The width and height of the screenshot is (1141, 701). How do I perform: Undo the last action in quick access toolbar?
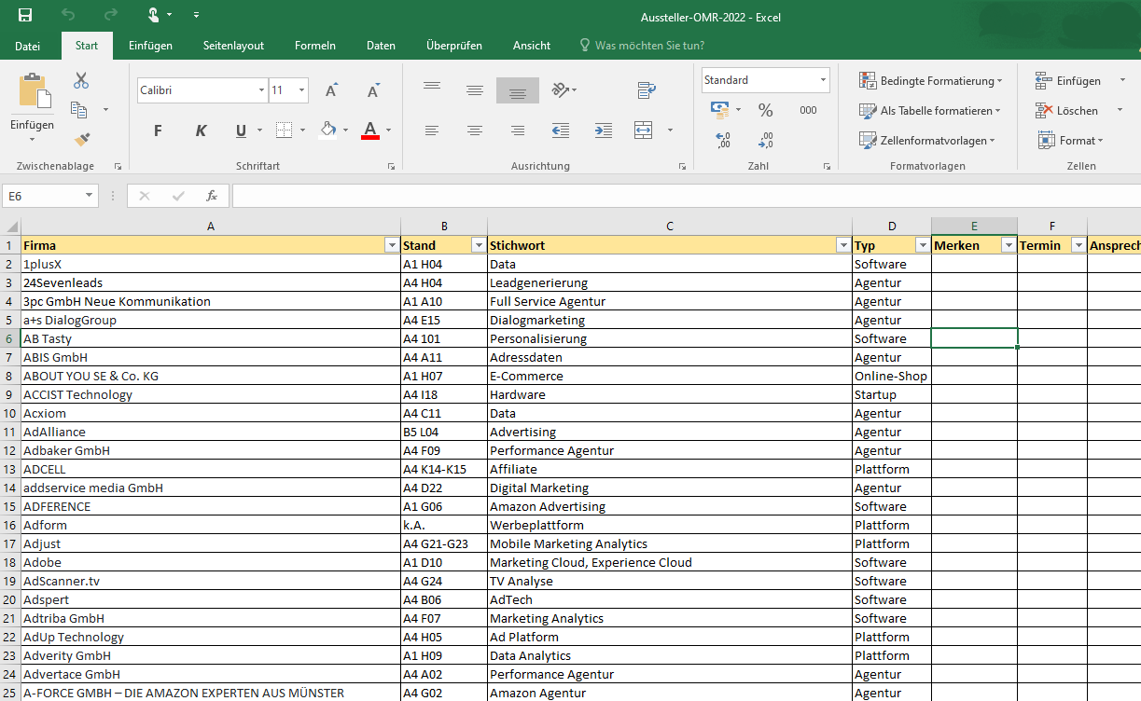[x=68, y=15]
